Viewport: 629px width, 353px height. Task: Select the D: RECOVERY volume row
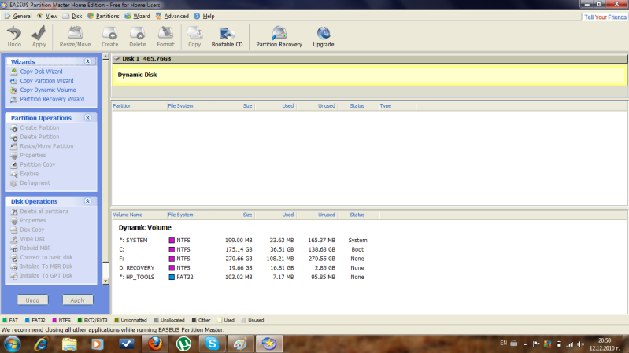243,267
